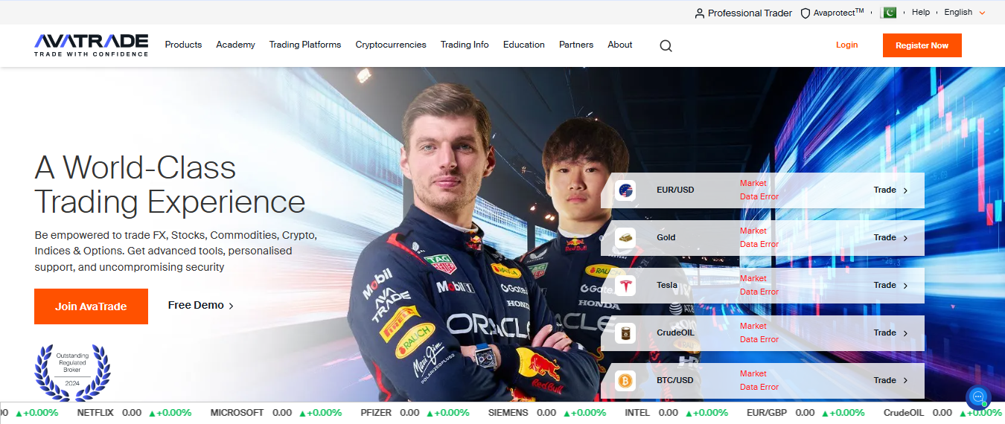The image size is (1005, 424).
Task: Click the Professional Trader person icon
Action: (x=699, y=13)
